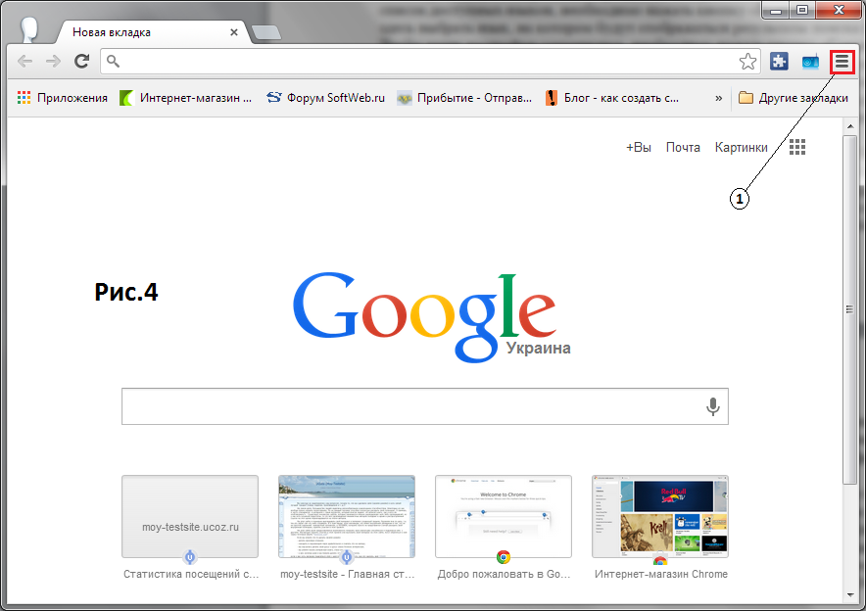Screen dimensions: 866x611
Task: Open a new tab with the tab button
Action: [266, 32]
